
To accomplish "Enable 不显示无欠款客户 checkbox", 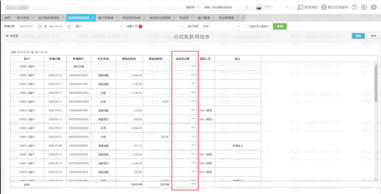I will pos(245,27).
